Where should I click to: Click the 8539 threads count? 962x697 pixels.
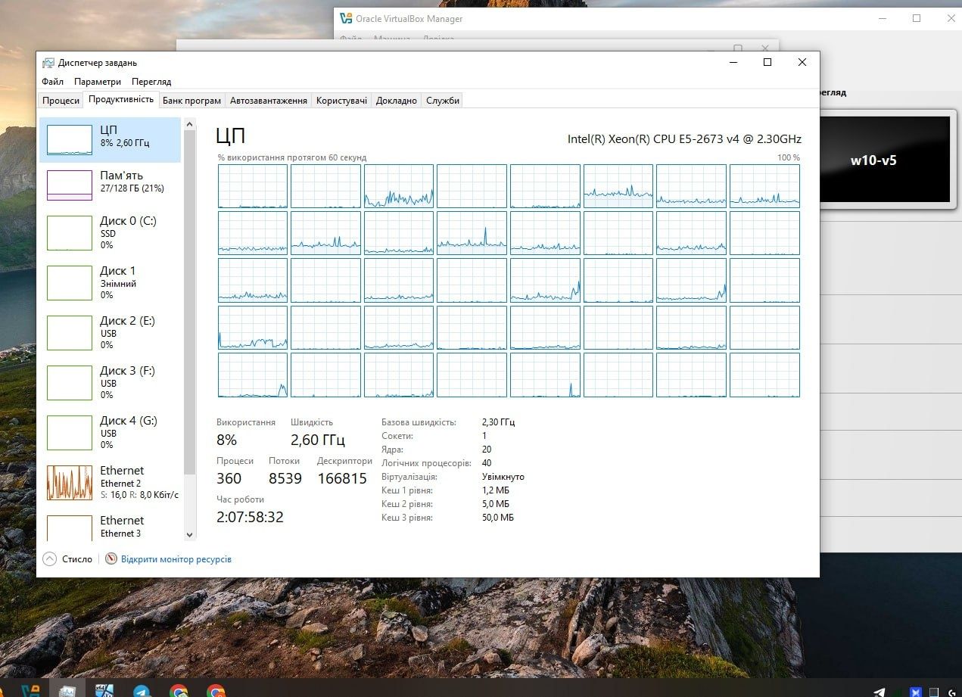pos(285,478)
